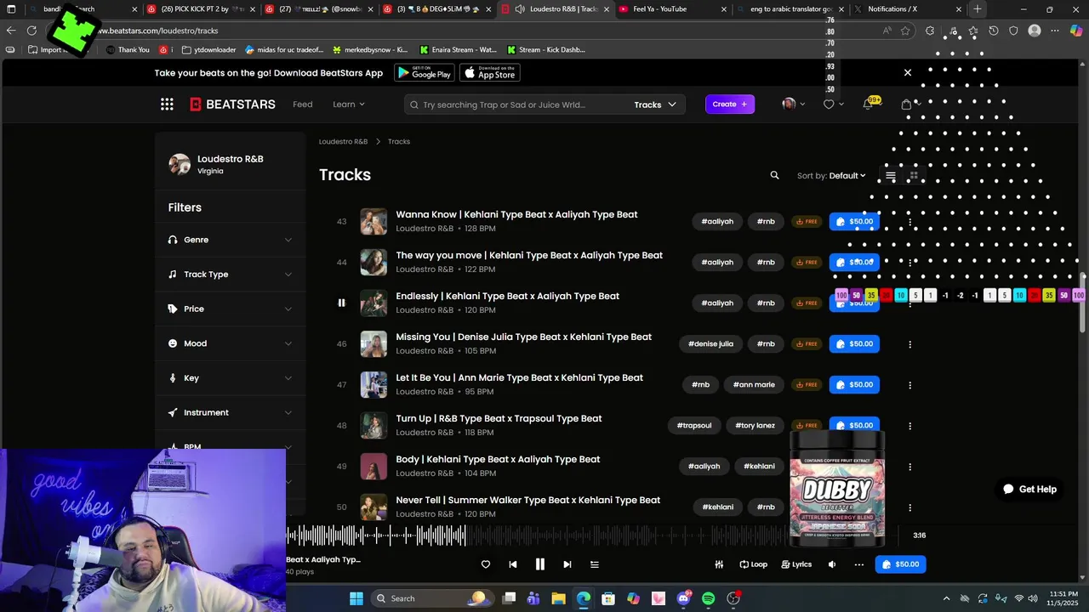Close the app download banner
The image size is (1089, 612).
(907, 72)
